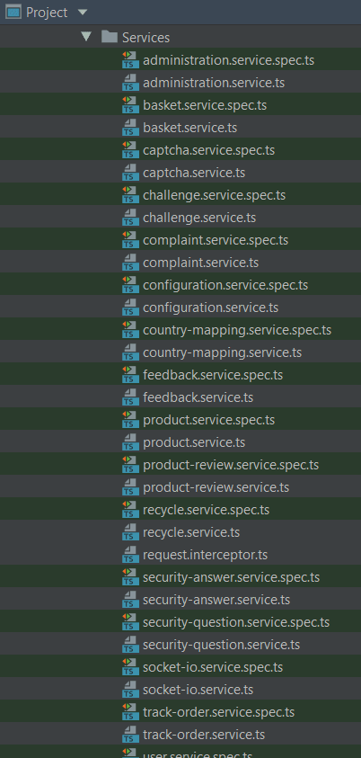The height and width of the screenshot is (758, 361).
Task: Select complaint.service.ts file name
Action: coord(200,263)
